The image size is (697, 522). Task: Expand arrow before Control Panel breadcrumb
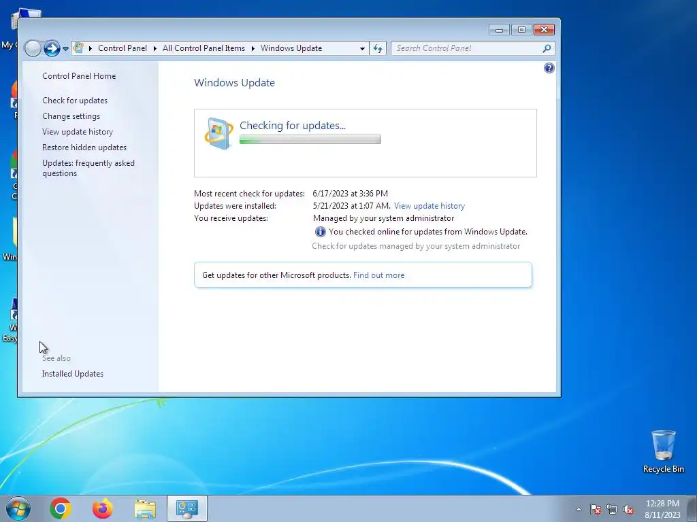91,48
